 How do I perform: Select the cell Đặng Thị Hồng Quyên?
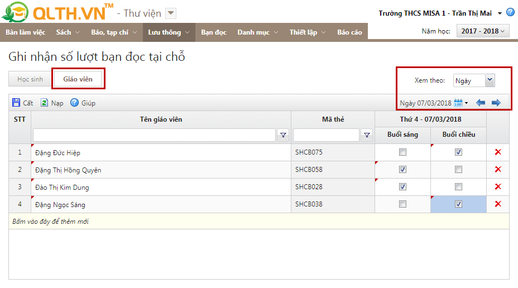coord(161,170)
